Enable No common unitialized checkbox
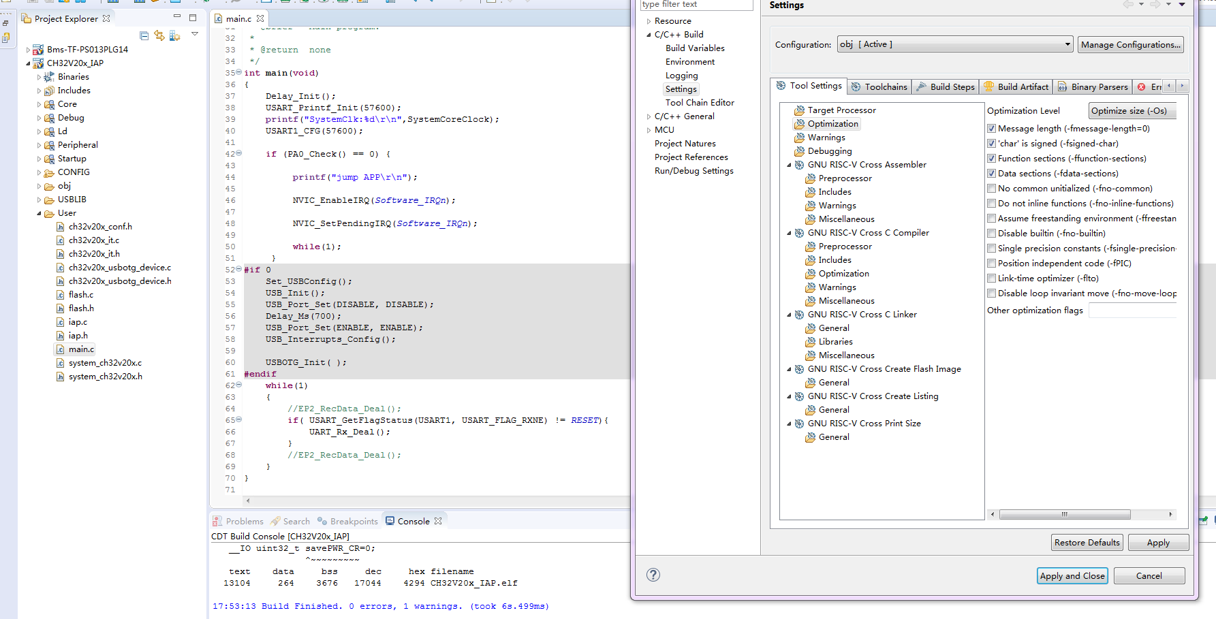Viewport: 1216px width, 619px height. pos(992,189)
